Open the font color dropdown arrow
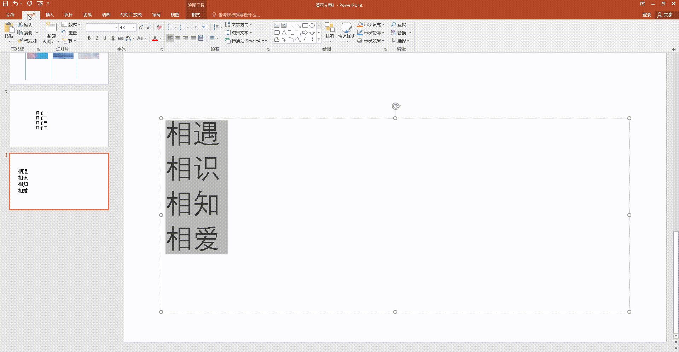 [161, 38]
